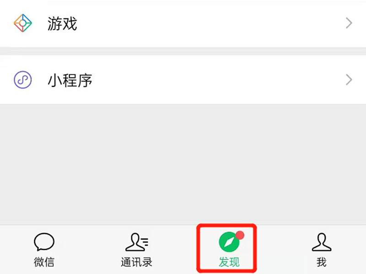Switch to the 我 tab label
Screen dimensions: 366x274
click(322, 262)
